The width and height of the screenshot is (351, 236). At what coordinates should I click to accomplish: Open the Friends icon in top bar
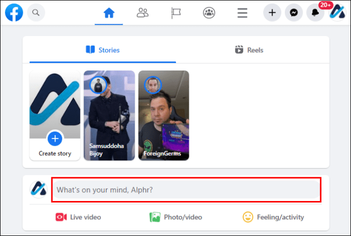(142, 13)
